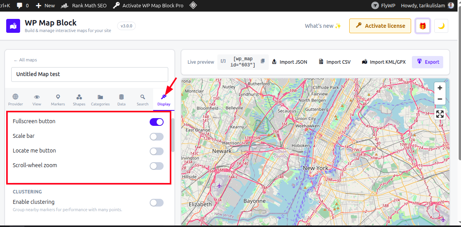Click the Import JSON button

290,62
